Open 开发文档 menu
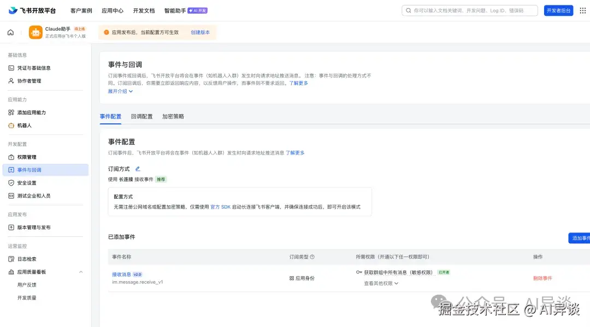Image resolution: width=590 pixels, height=327 pixels. (x=144, y=10)
